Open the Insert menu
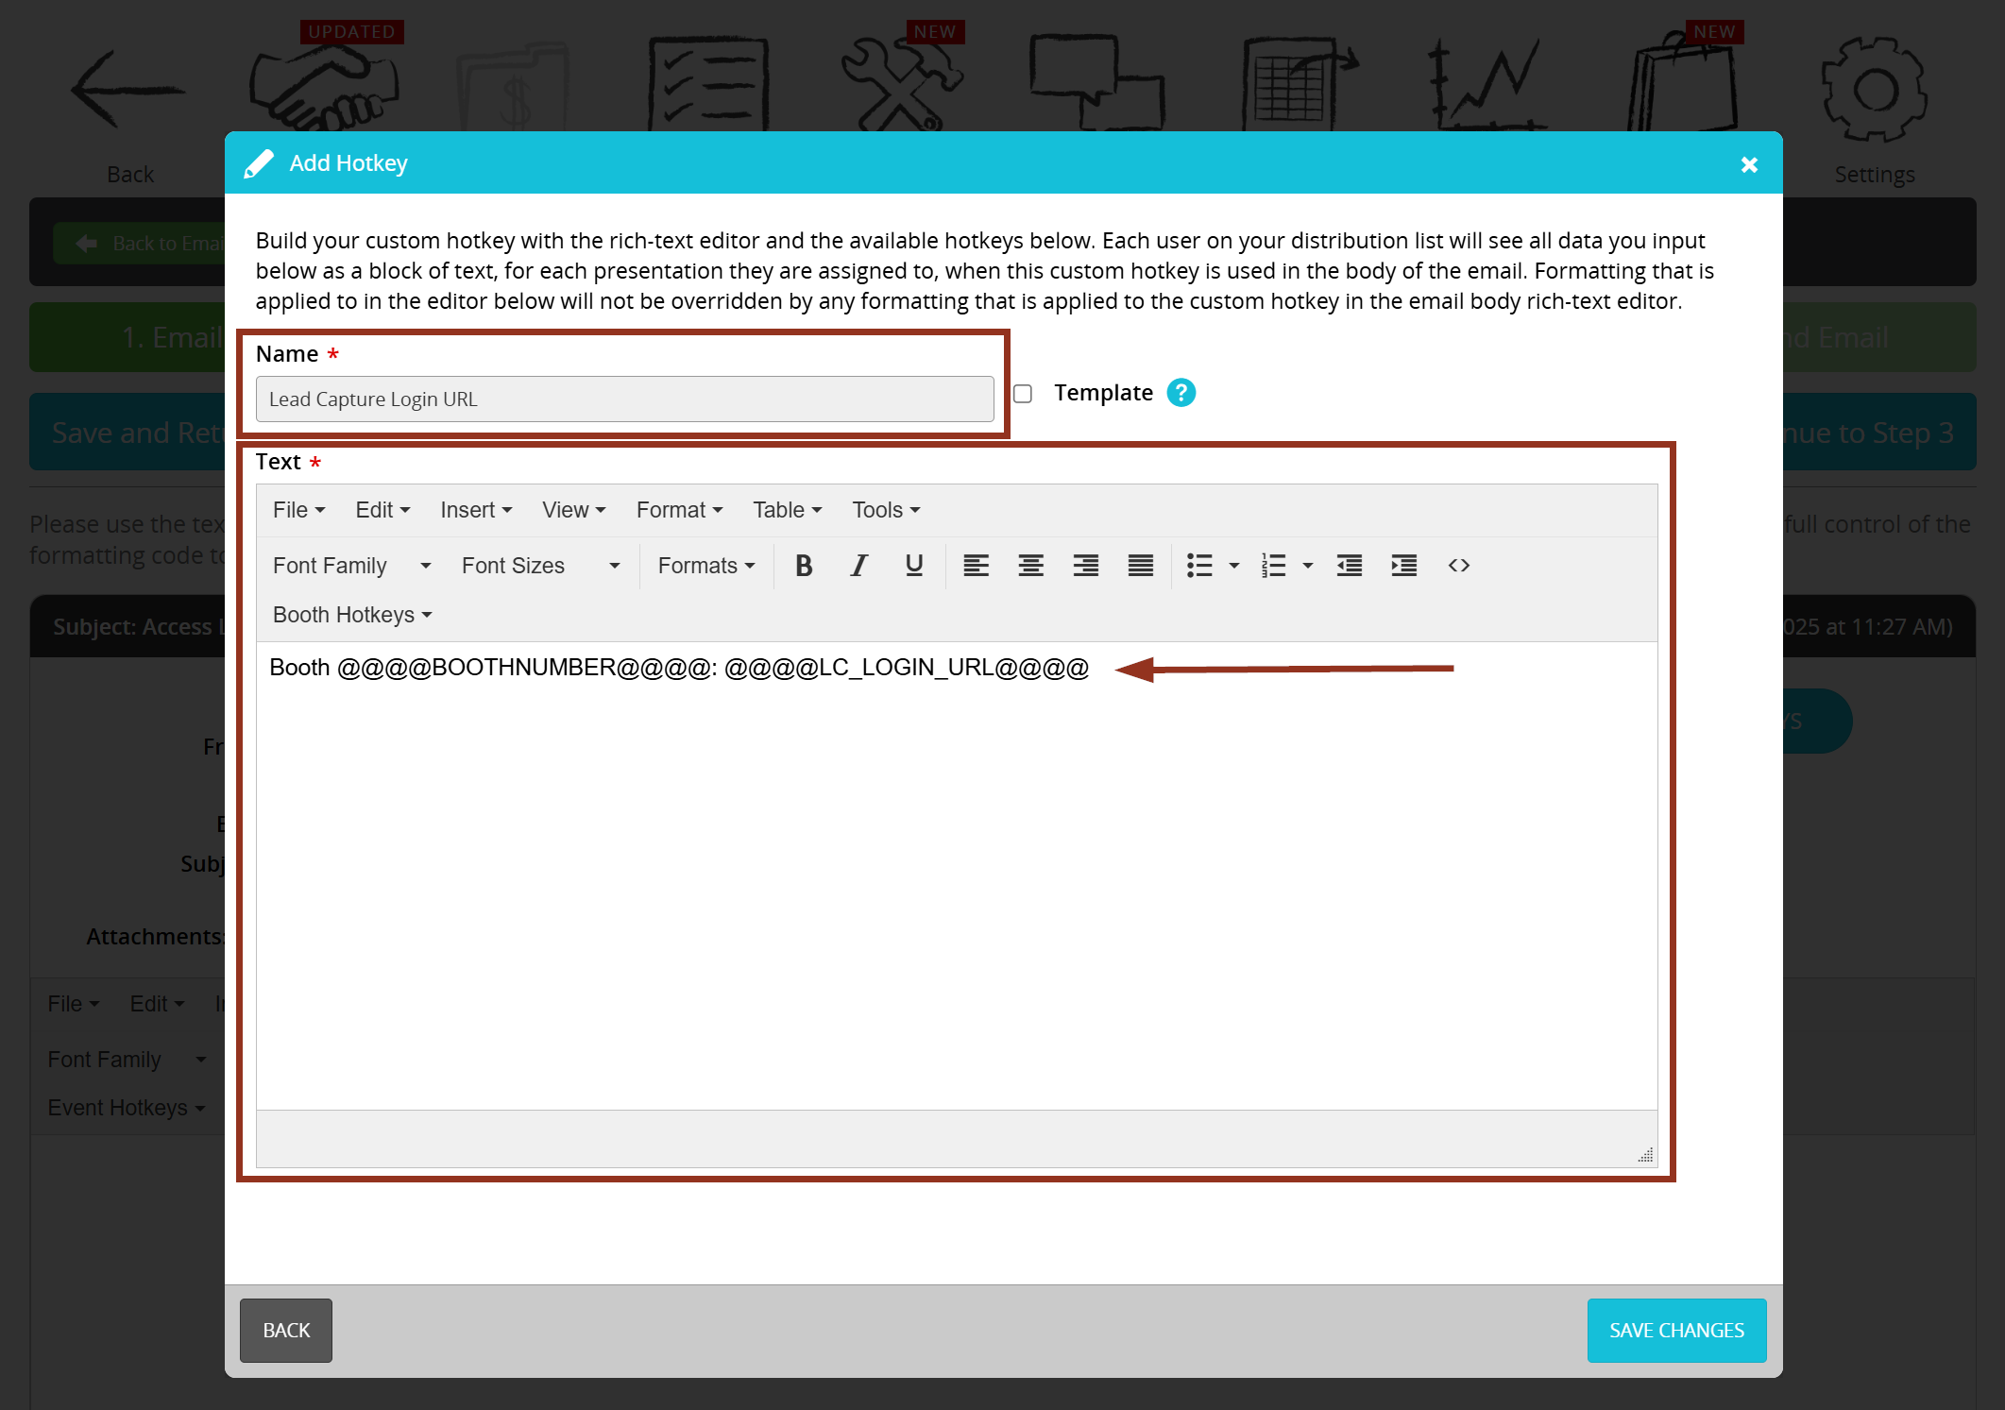 click(x=475, y=509)
